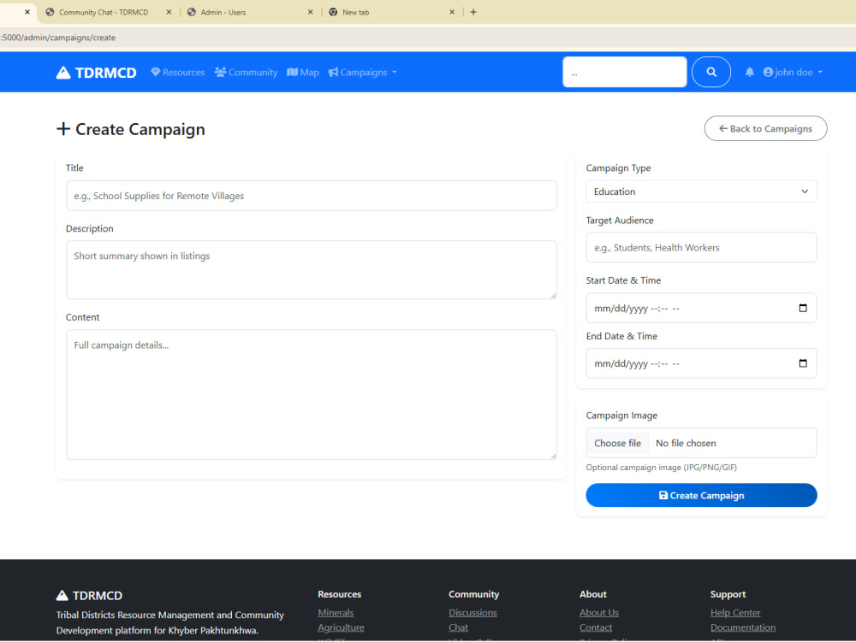Open notifications via the bell icon

tap(750, 72)
